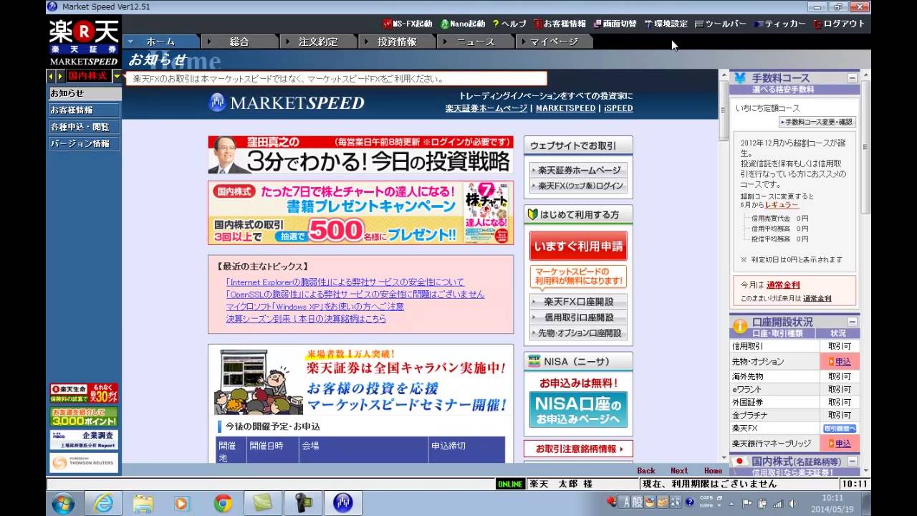Click Thomson Reuters banner
Viewport: 917px width, 516px height.
[84, 463]
